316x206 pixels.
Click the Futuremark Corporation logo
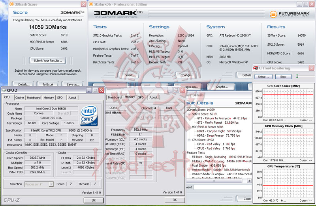pos(290,14)
